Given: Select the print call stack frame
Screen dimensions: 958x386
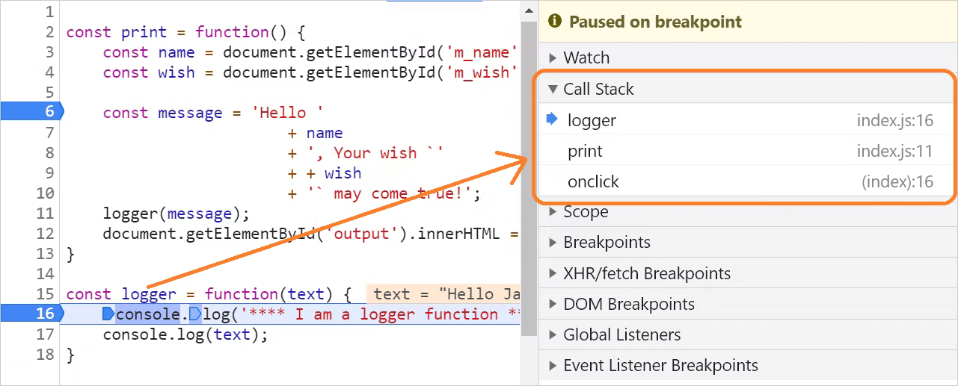Looking at the screenshot, I should [x=746, y=151].
